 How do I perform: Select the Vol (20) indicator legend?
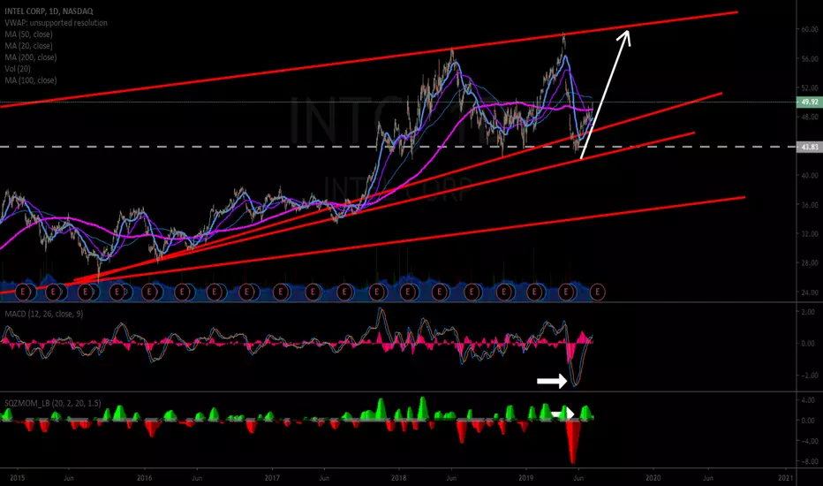(18, 69)
